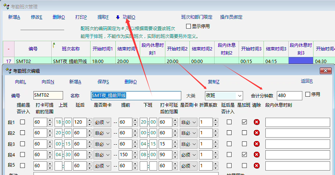Click 保存S to save the shift

(x=103, y=82)
